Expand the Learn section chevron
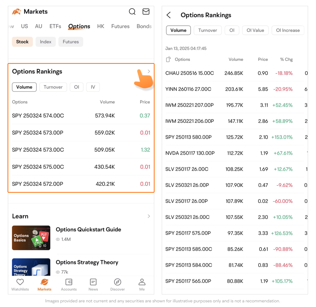 point(149,216)
